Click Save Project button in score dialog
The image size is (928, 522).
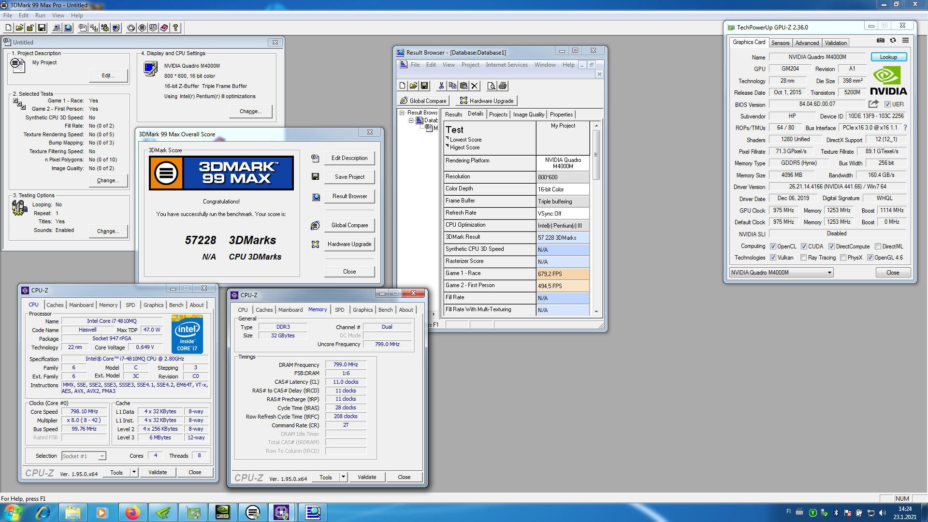349,177
